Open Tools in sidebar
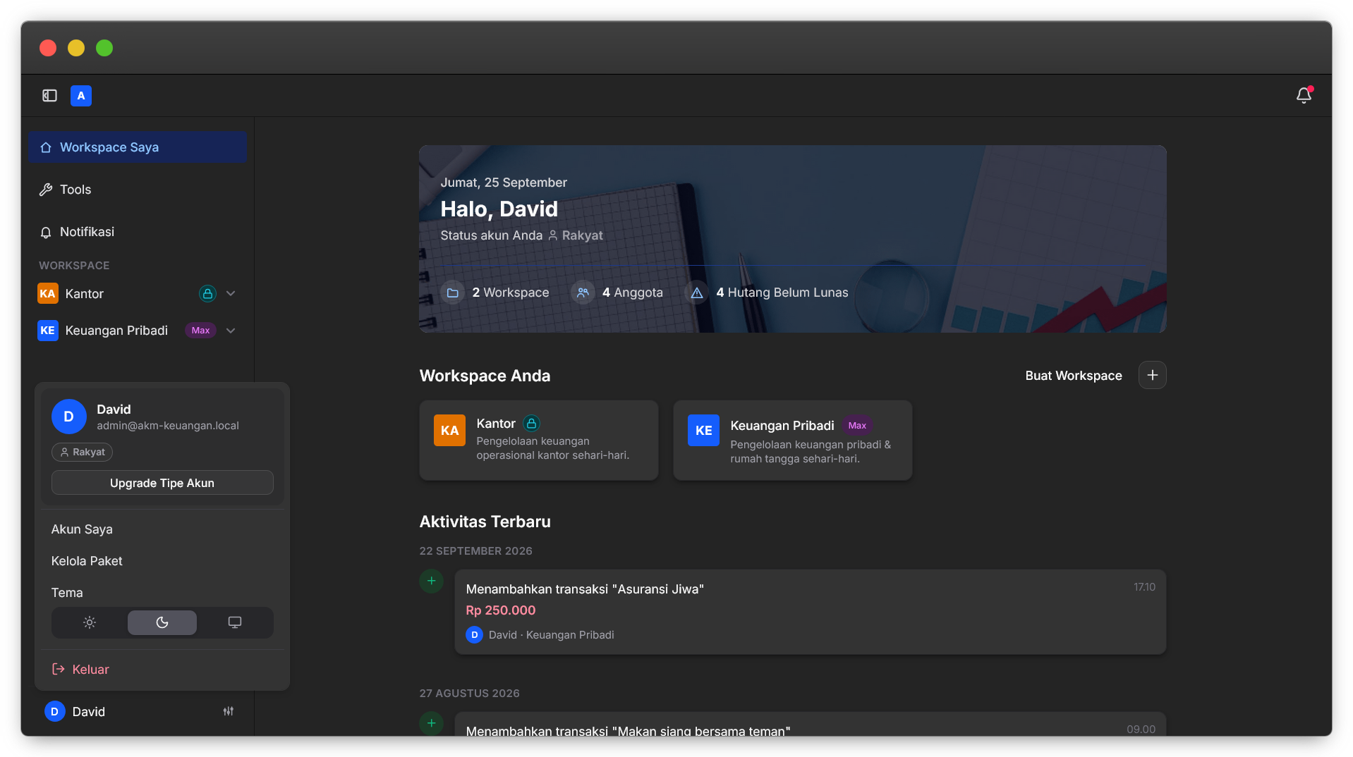The height and width of the screenshot is (757, 1353). 138,190
